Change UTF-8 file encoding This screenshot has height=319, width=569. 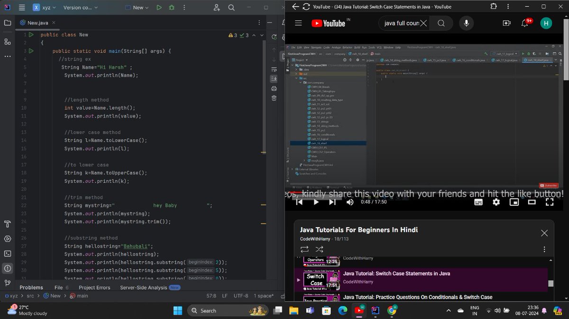(241, 296)
